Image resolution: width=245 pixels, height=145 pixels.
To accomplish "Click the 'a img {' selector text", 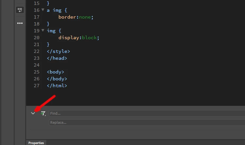I will (x=57, y=10).
